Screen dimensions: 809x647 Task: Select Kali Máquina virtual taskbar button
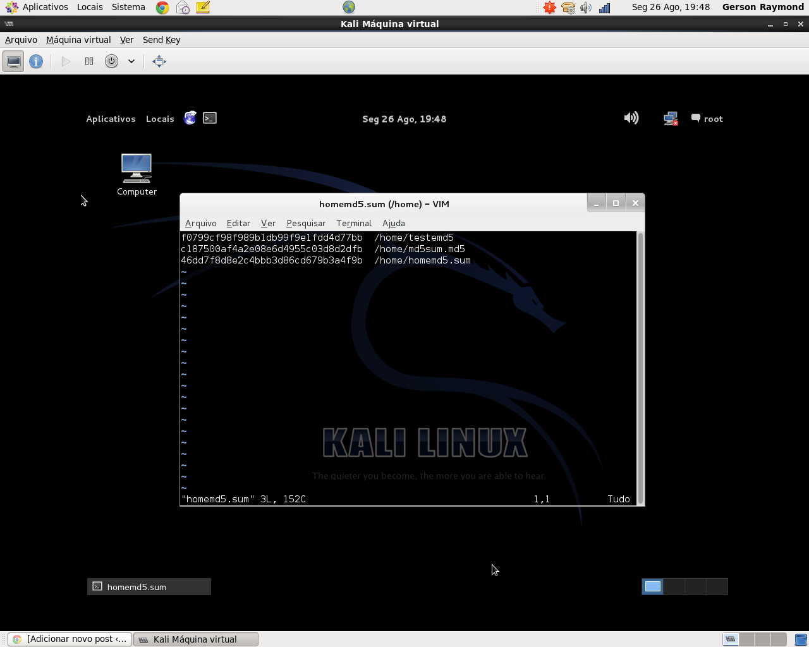195,639
